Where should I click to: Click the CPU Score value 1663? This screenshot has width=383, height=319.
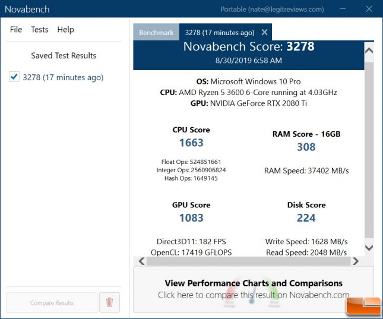tap(191, 143)
